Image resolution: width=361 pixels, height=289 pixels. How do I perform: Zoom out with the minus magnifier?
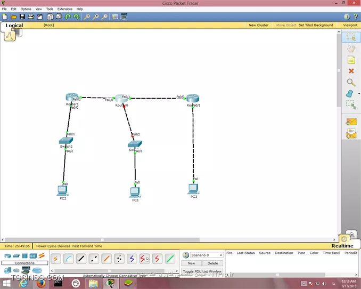click(x=104, y=17)
